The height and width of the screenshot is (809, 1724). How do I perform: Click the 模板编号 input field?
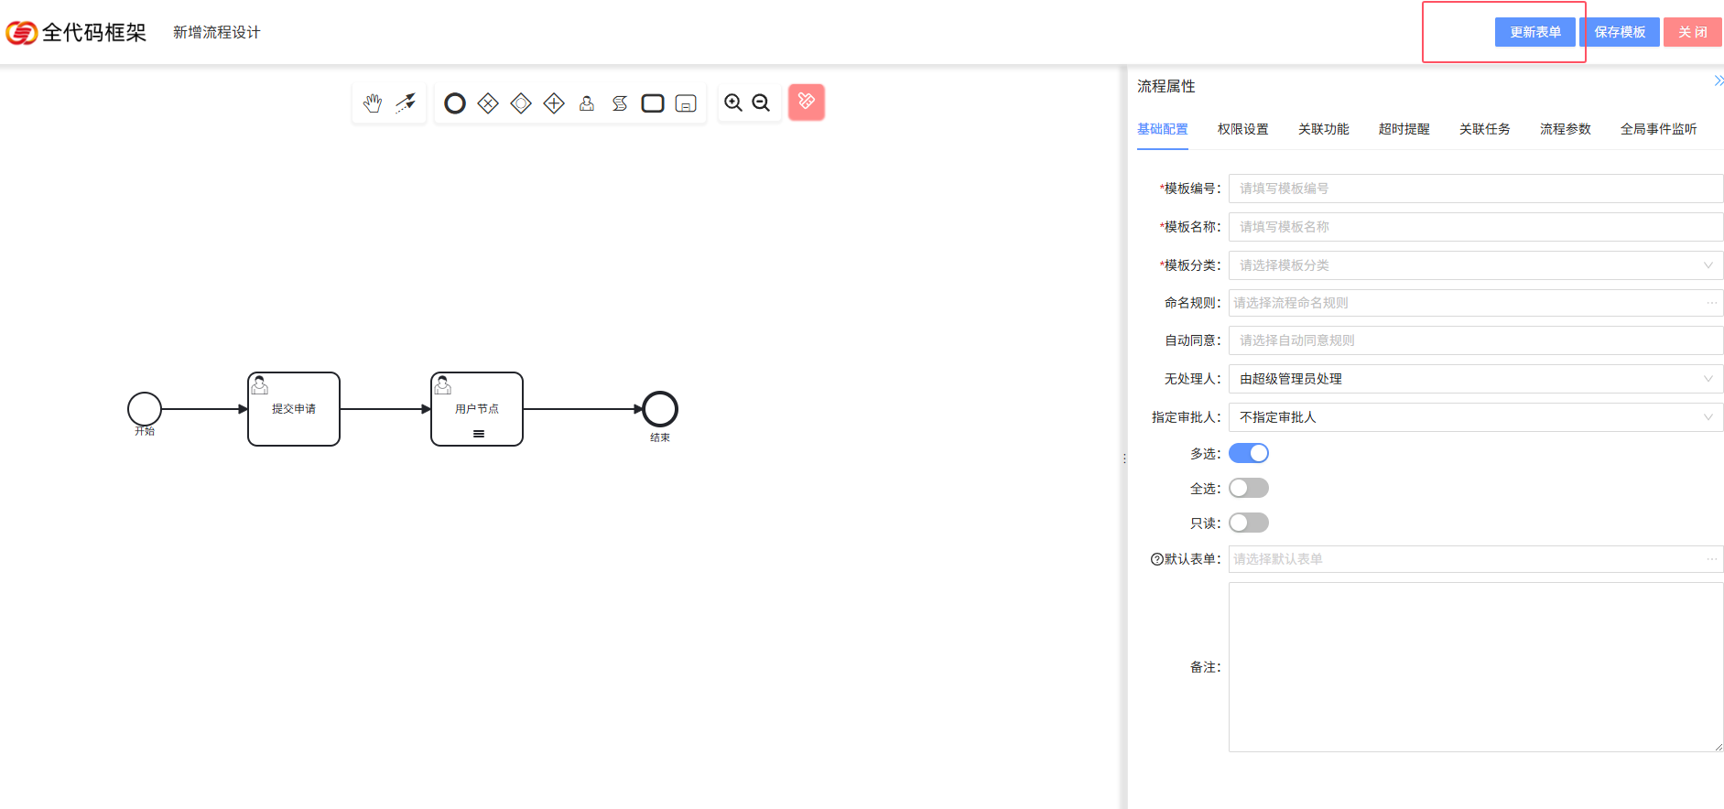click(x=1474, y=189)
